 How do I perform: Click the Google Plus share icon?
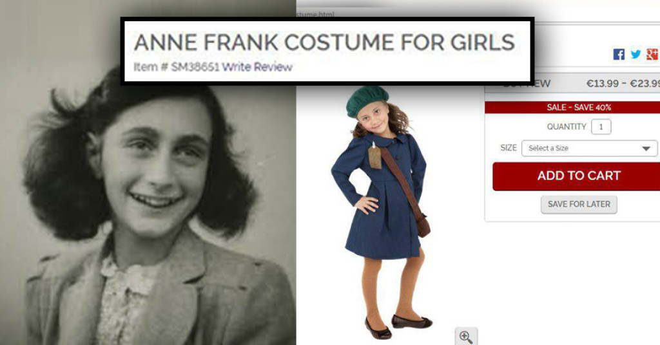coord(652,54)
